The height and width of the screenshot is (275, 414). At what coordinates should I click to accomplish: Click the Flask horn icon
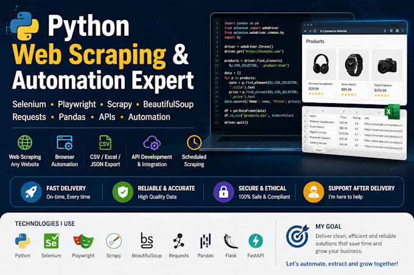click(x=231, y=241)
